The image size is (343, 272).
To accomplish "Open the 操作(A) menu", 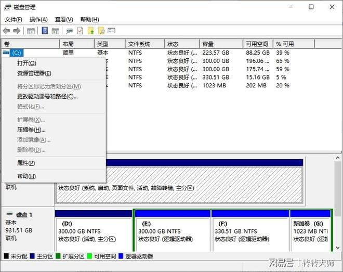I will point(38,19).
